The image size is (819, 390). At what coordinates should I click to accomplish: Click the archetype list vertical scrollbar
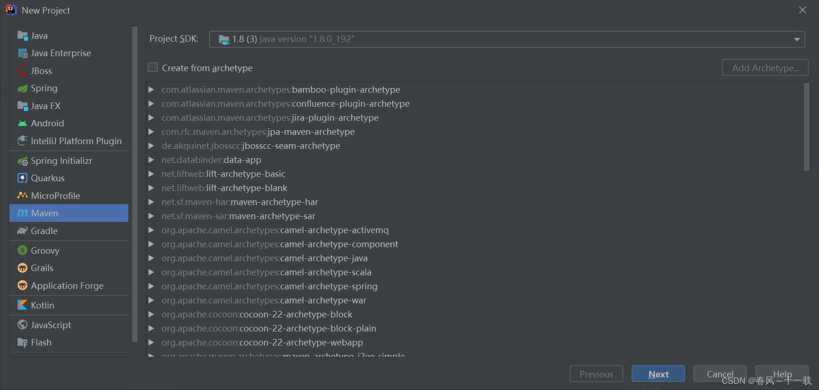806,127
